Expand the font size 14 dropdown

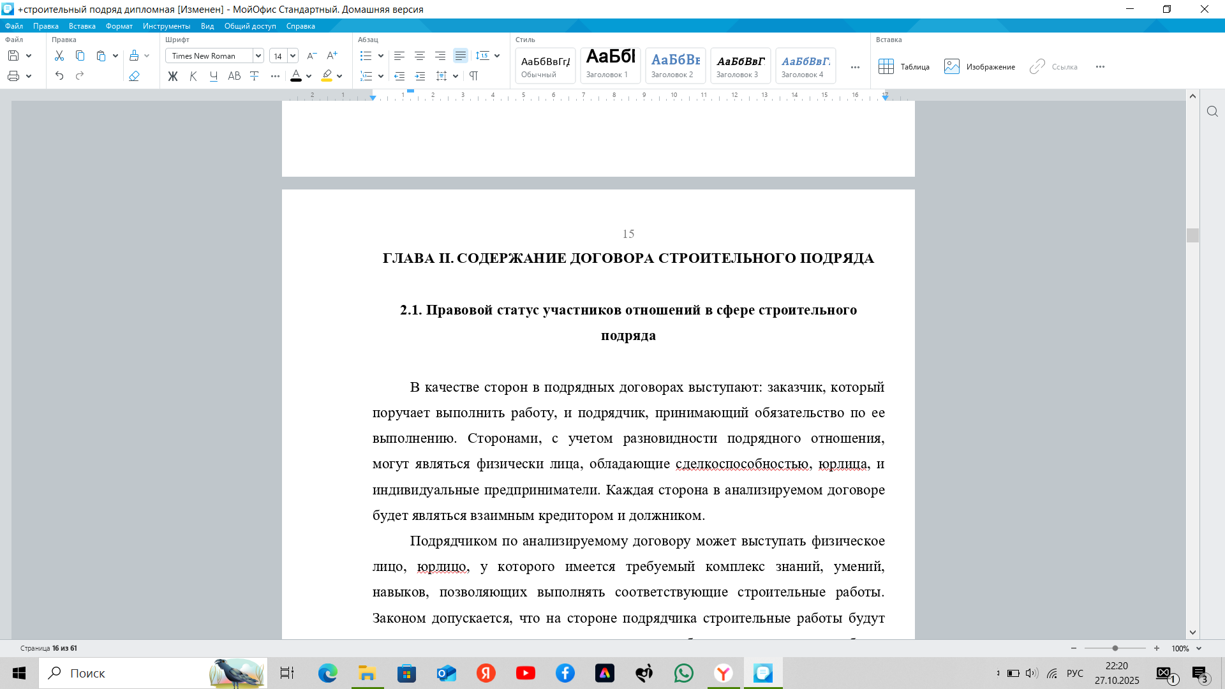[293, 56]
